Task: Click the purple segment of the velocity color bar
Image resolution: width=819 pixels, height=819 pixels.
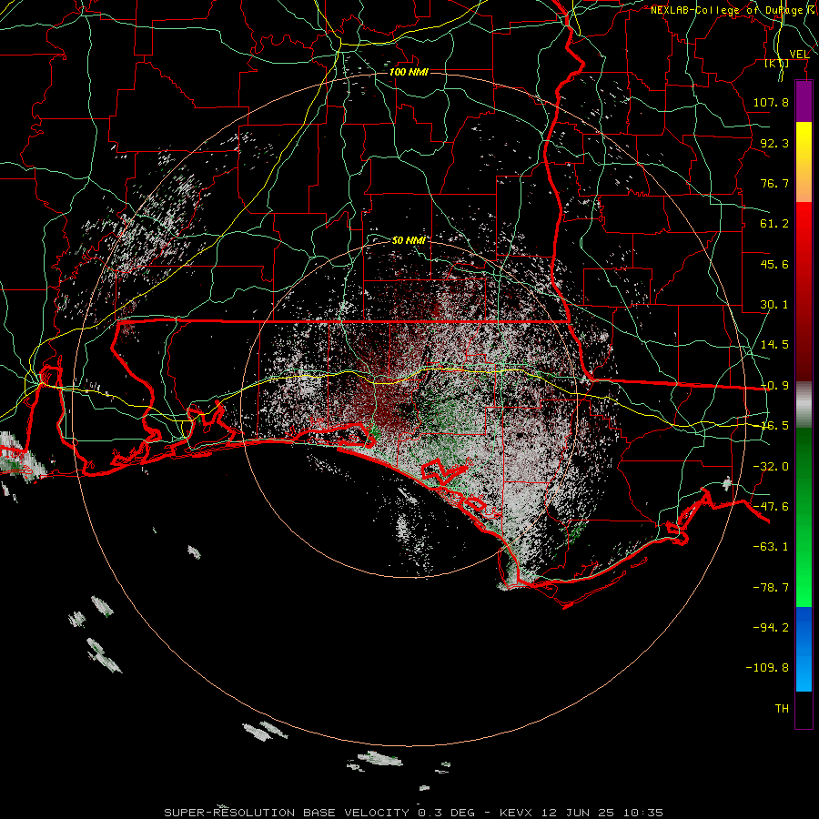Action: coord(804,102)
